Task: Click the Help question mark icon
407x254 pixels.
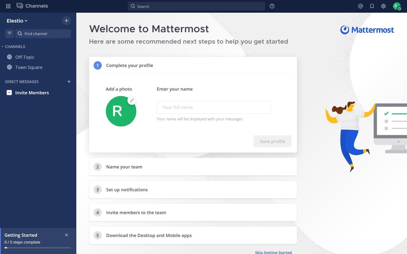Action: [x=272, y=6]
